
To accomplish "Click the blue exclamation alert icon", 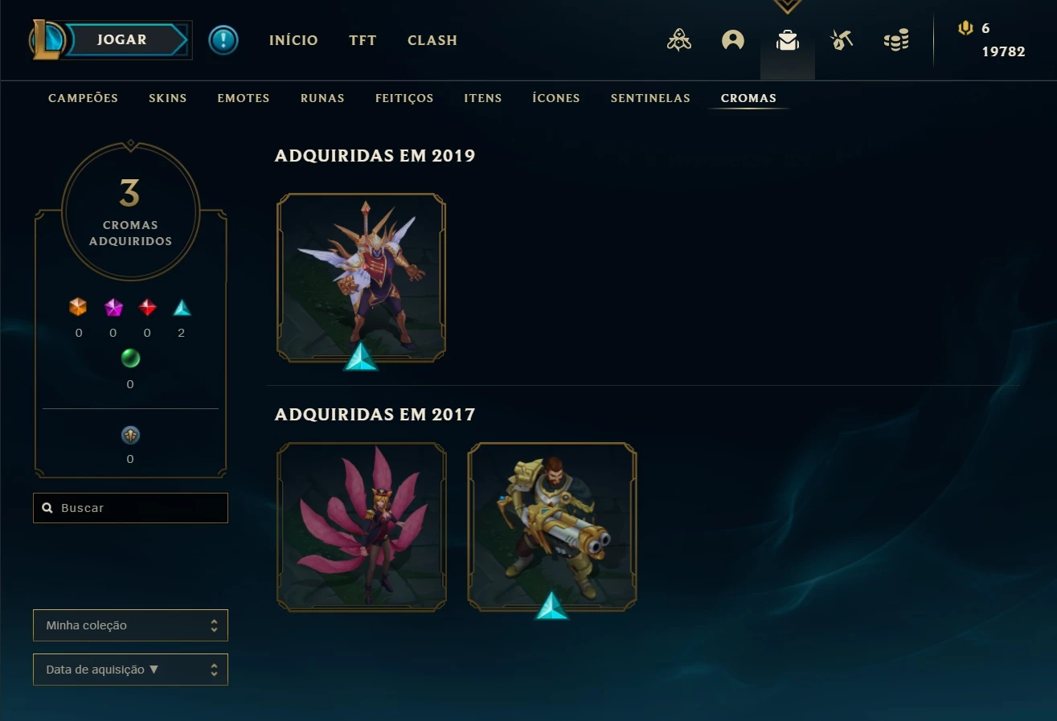I will click(223, 40).
